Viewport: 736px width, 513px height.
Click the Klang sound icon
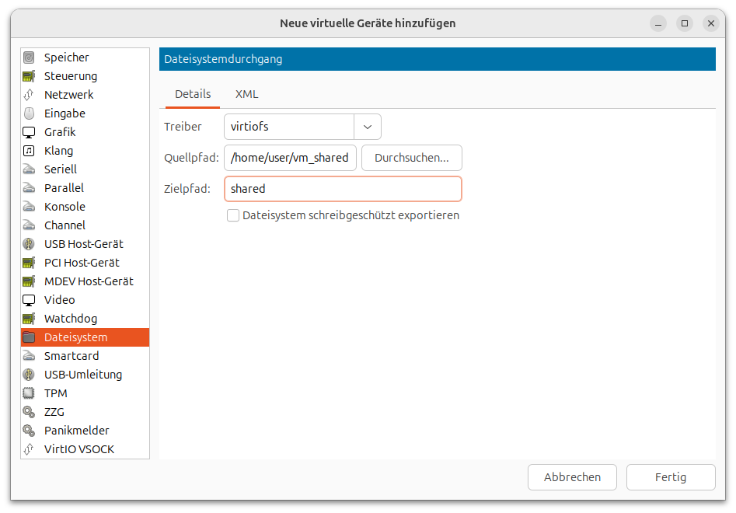(29, 151)
